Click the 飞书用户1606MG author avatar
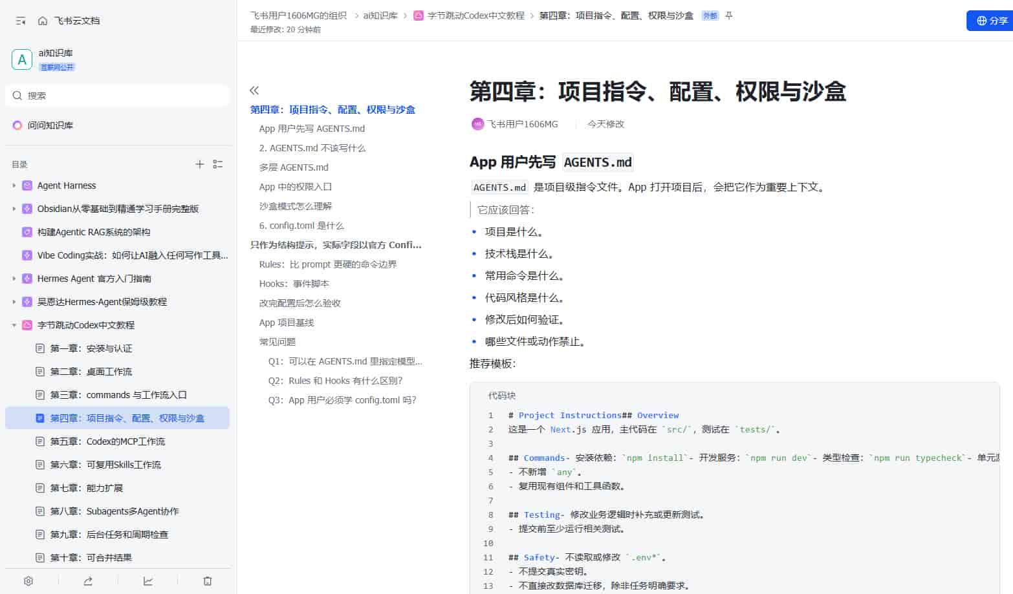Screen dimensions: 1013x594 pos(477,124)
